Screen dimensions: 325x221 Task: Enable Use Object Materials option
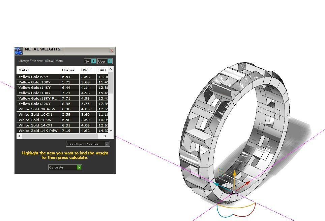pyautogui.click(x=88, y=144)
